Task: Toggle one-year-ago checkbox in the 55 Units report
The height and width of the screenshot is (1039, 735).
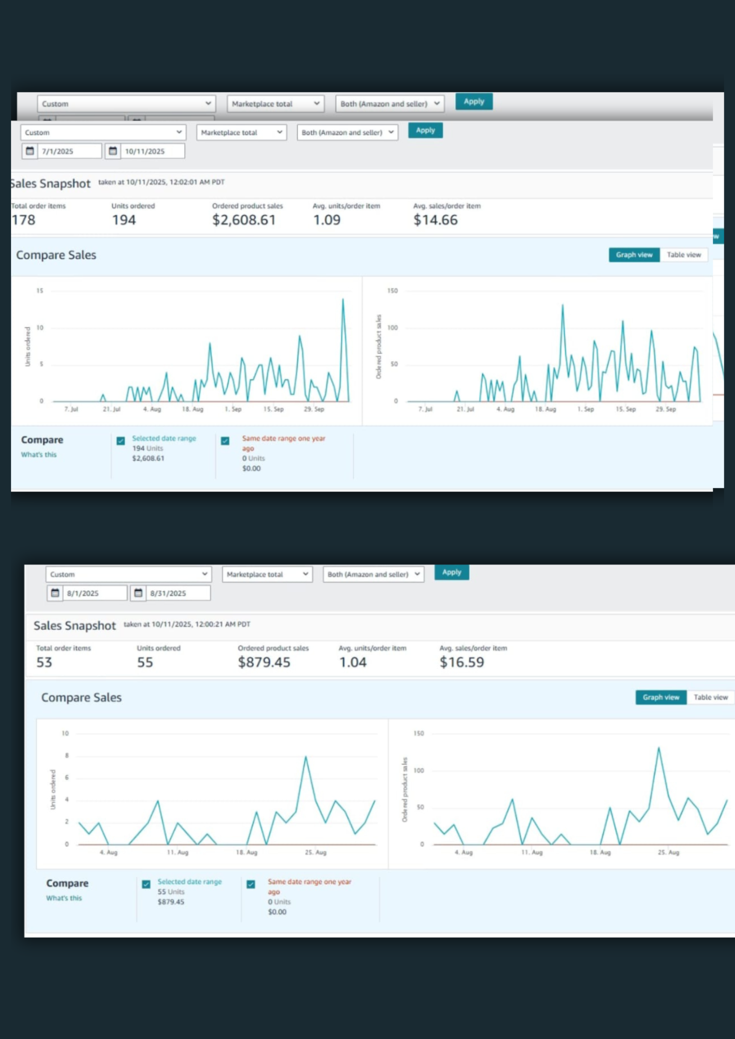Action: [x=251, y=884]
